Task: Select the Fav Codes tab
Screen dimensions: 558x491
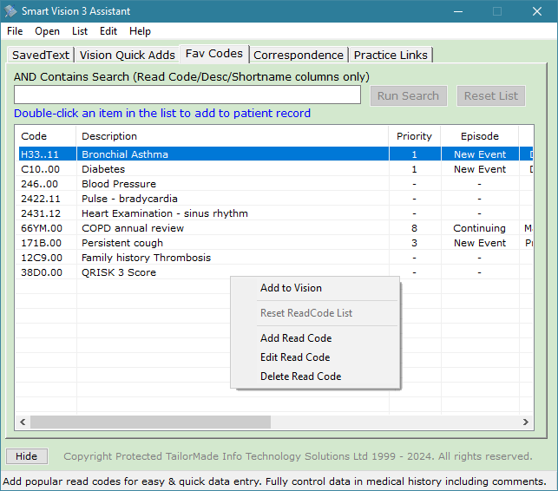Action: [214, 54]
